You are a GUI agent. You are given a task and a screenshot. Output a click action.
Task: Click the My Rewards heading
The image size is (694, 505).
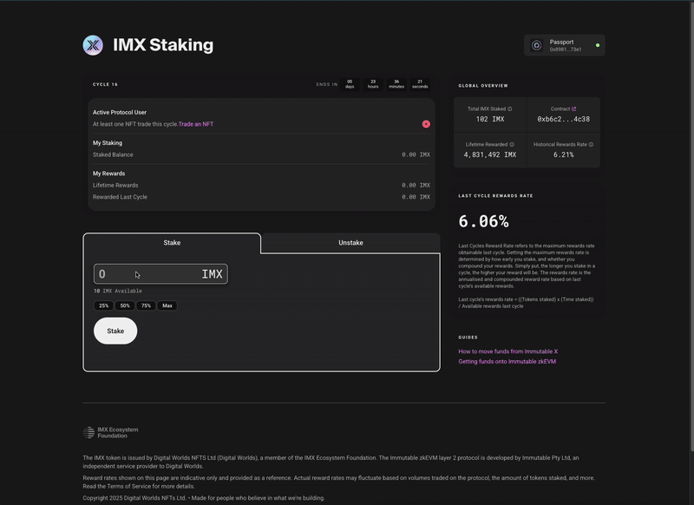coord(109,174)
